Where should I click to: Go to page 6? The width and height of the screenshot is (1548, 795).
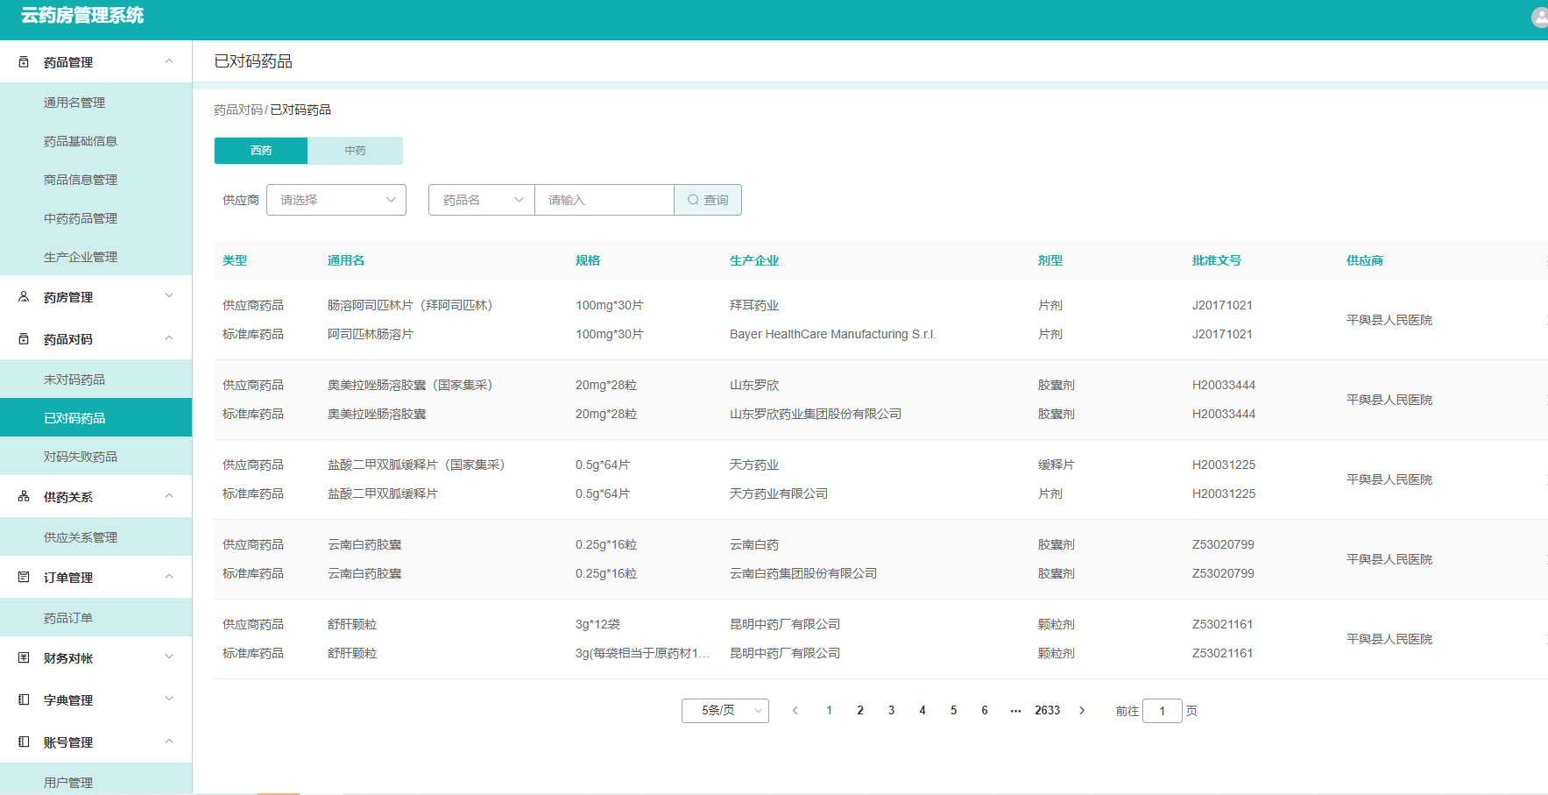985,711
